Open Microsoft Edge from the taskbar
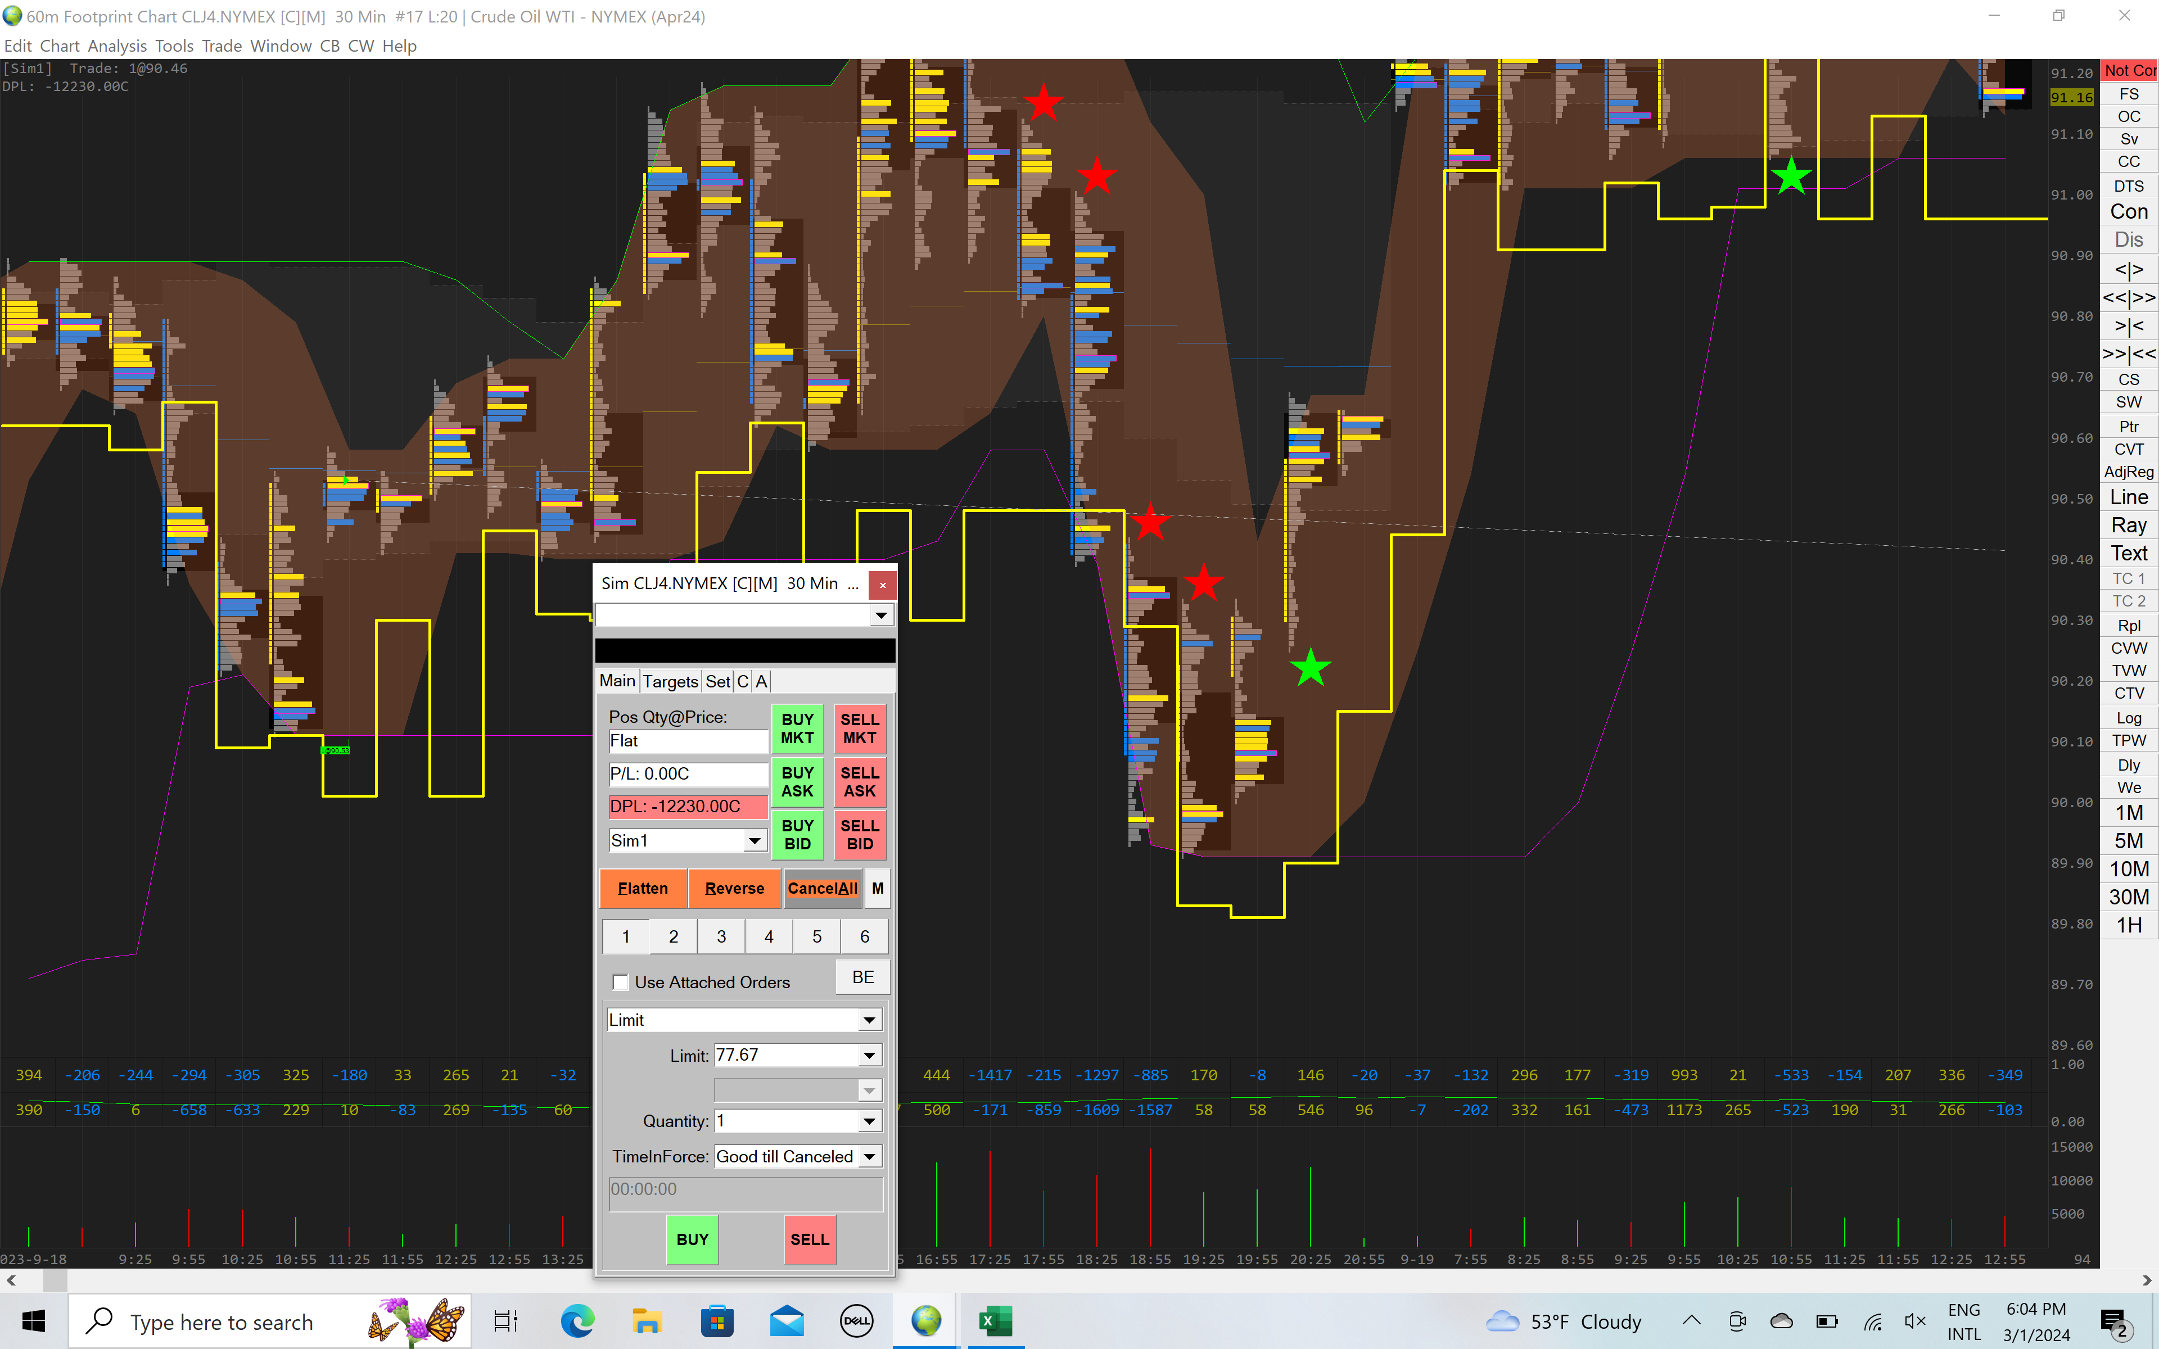This screenshot has height=1349, width=2159. coord(577,1320)
